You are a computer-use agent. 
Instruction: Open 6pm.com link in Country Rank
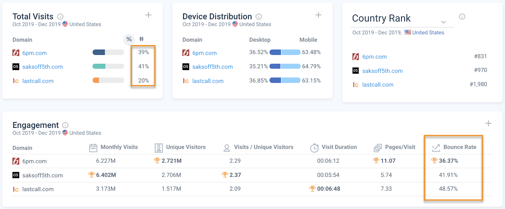[x=374, y=57]
